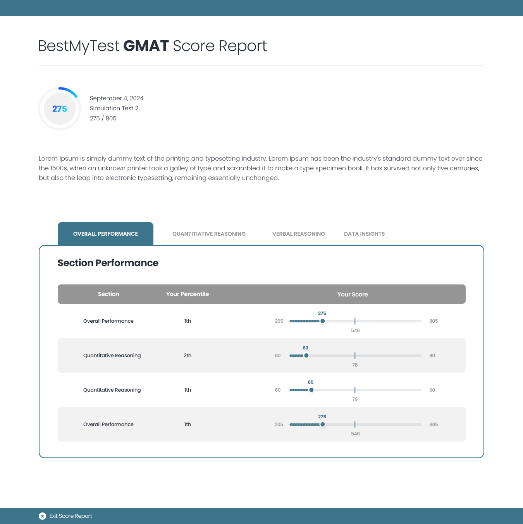Click Quantitative Reasoning label in score 65 row

[x=112, y=390]
